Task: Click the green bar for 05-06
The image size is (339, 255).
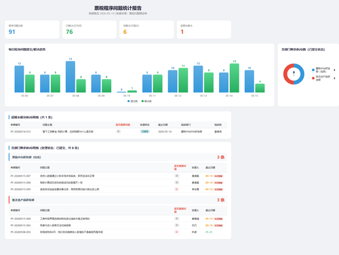Action: click(x=30, y=84)
